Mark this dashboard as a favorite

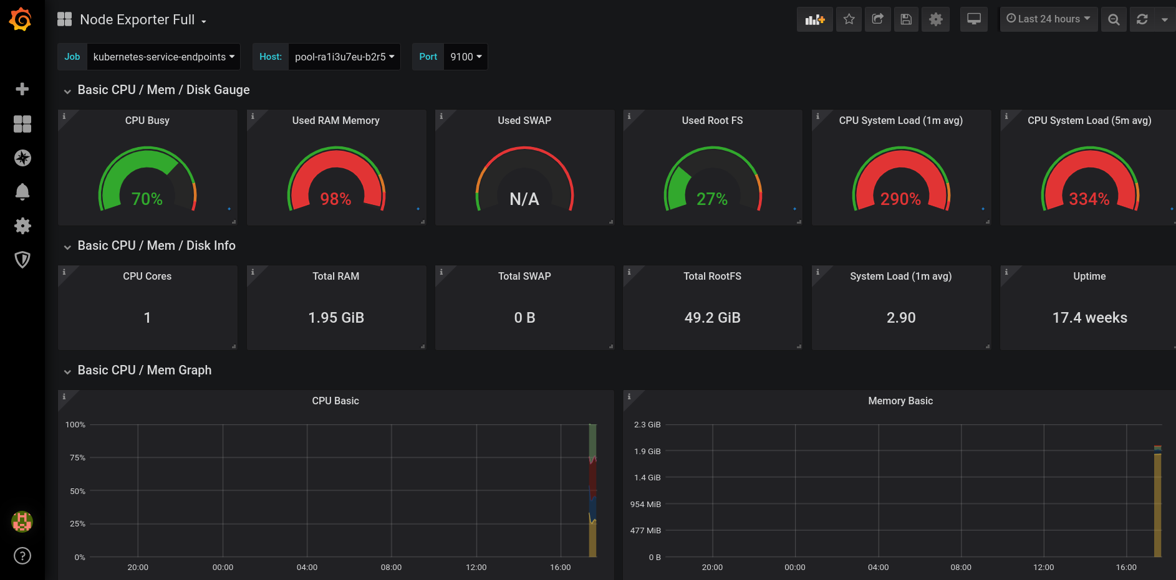coord(848,19)
